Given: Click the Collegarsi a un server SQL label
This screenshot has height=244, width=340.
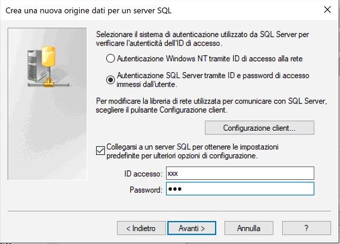Looking at the screenshot, I should point(193,151).
